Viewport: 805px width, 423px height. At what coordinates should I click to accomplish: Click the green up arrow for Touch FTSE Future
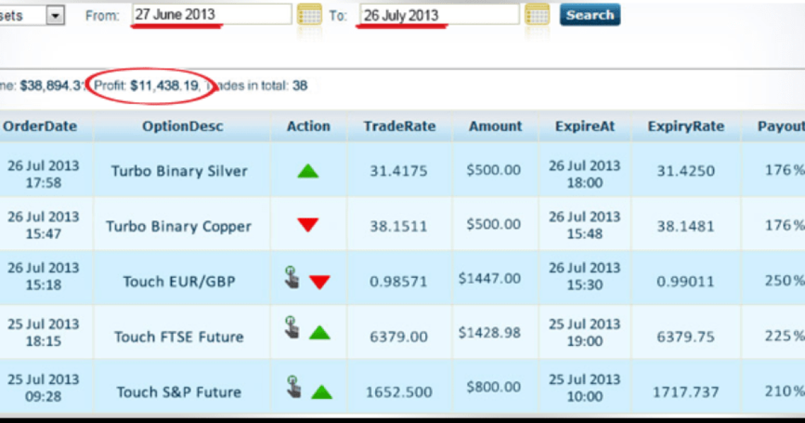point(320,332)
